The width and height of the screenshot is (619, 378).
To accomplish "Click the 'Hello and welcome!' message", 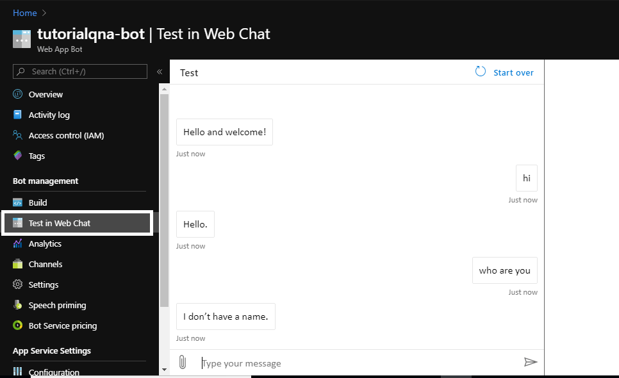I will pyautogui.click(x=225, y=132).
